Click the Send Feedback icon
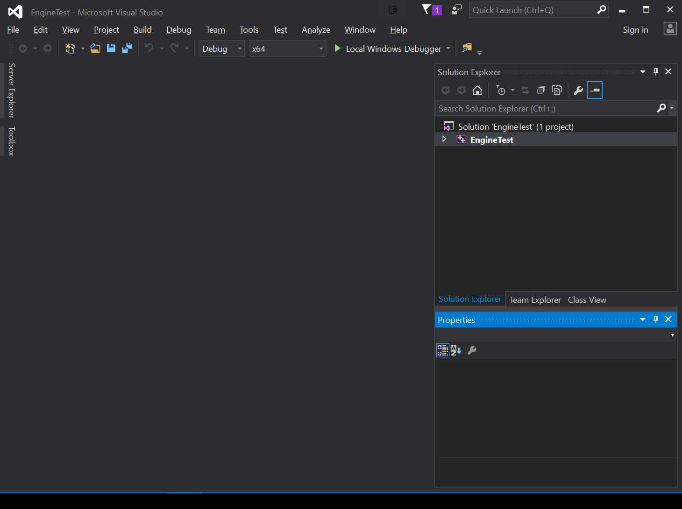The width and height of the screenshot is (682, 509). tap(457, 9)
